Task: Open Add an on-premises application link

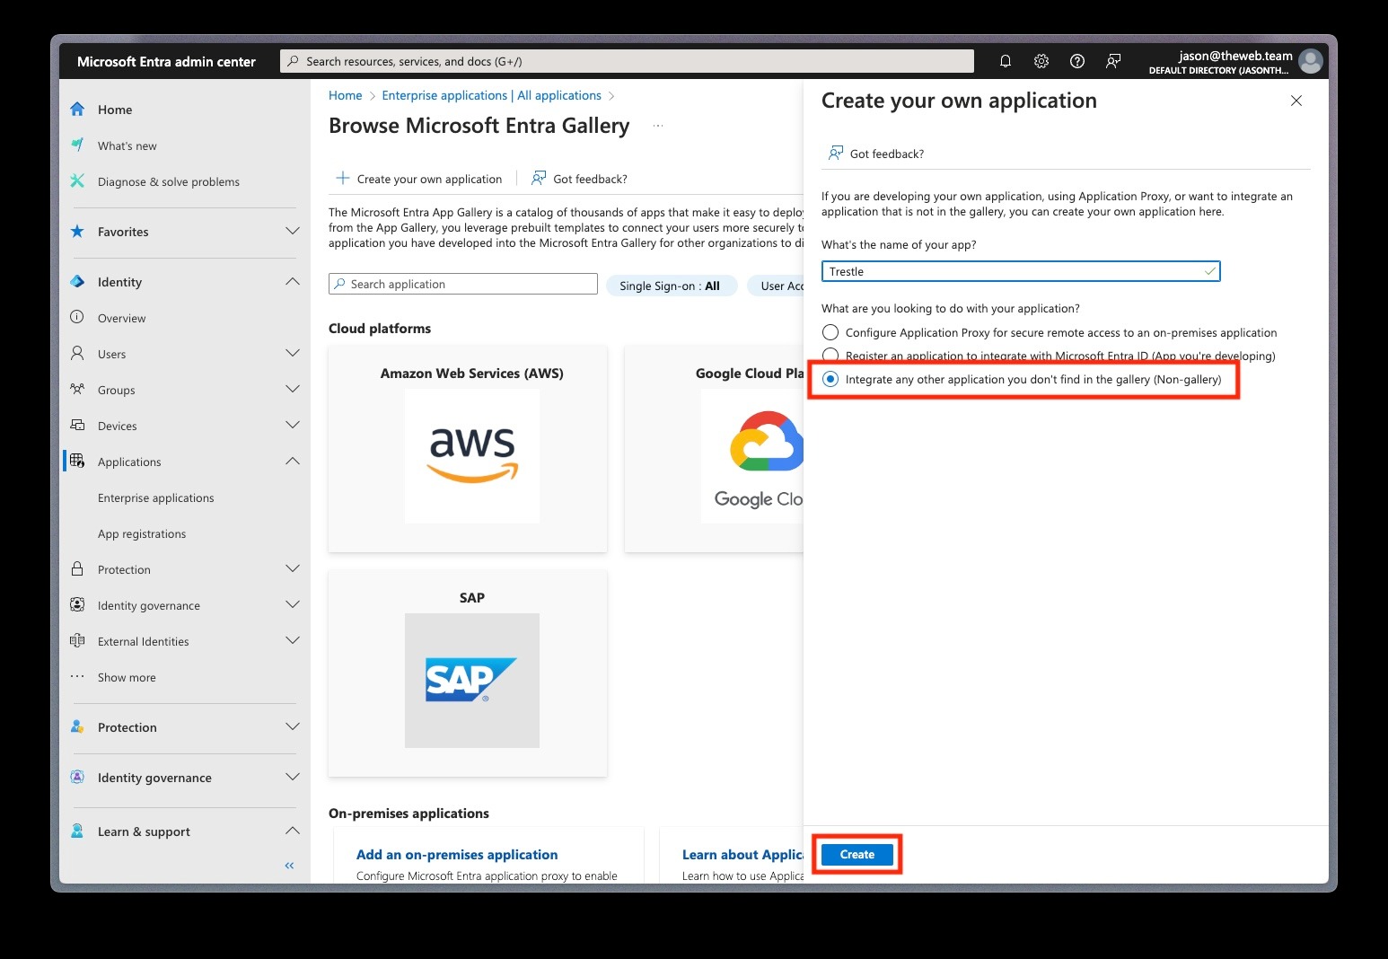Action: [457, 855]
